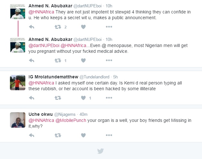
Task: Open more options on Ahmed's second tweet
Action: [109, 60]
